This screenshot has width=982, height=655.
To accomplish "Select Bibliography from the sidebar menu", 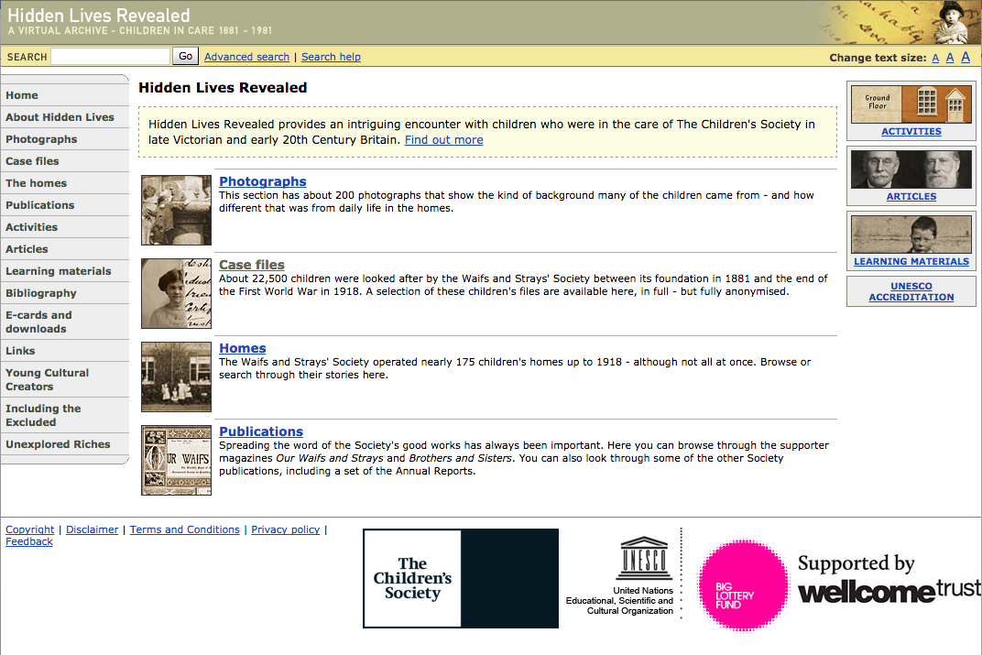I will pyautogui.click(x=41, y=293).
